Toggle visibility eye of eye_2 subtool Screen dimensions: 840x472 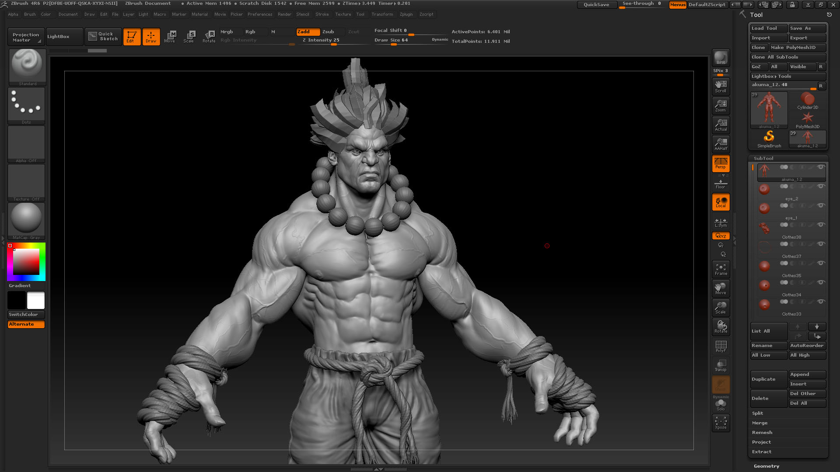821,186
